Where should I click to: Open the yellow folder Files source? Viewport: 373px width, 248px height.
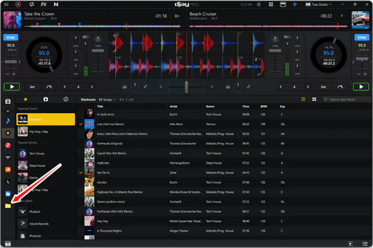[8, 205]
